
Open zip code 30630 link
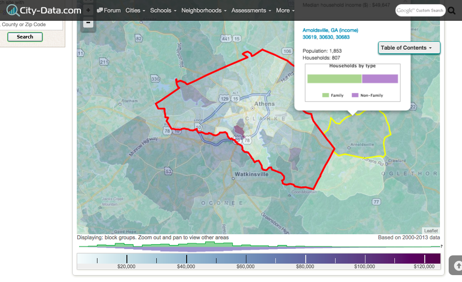coord(326,37)
